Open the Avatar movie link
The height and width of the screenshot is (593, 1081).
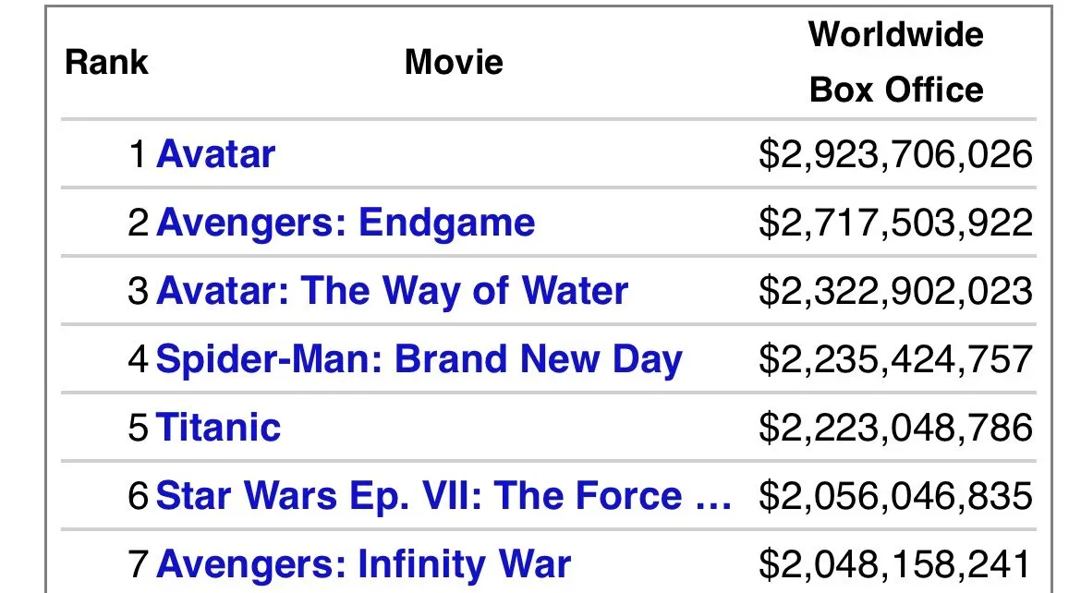pos(216,153)
